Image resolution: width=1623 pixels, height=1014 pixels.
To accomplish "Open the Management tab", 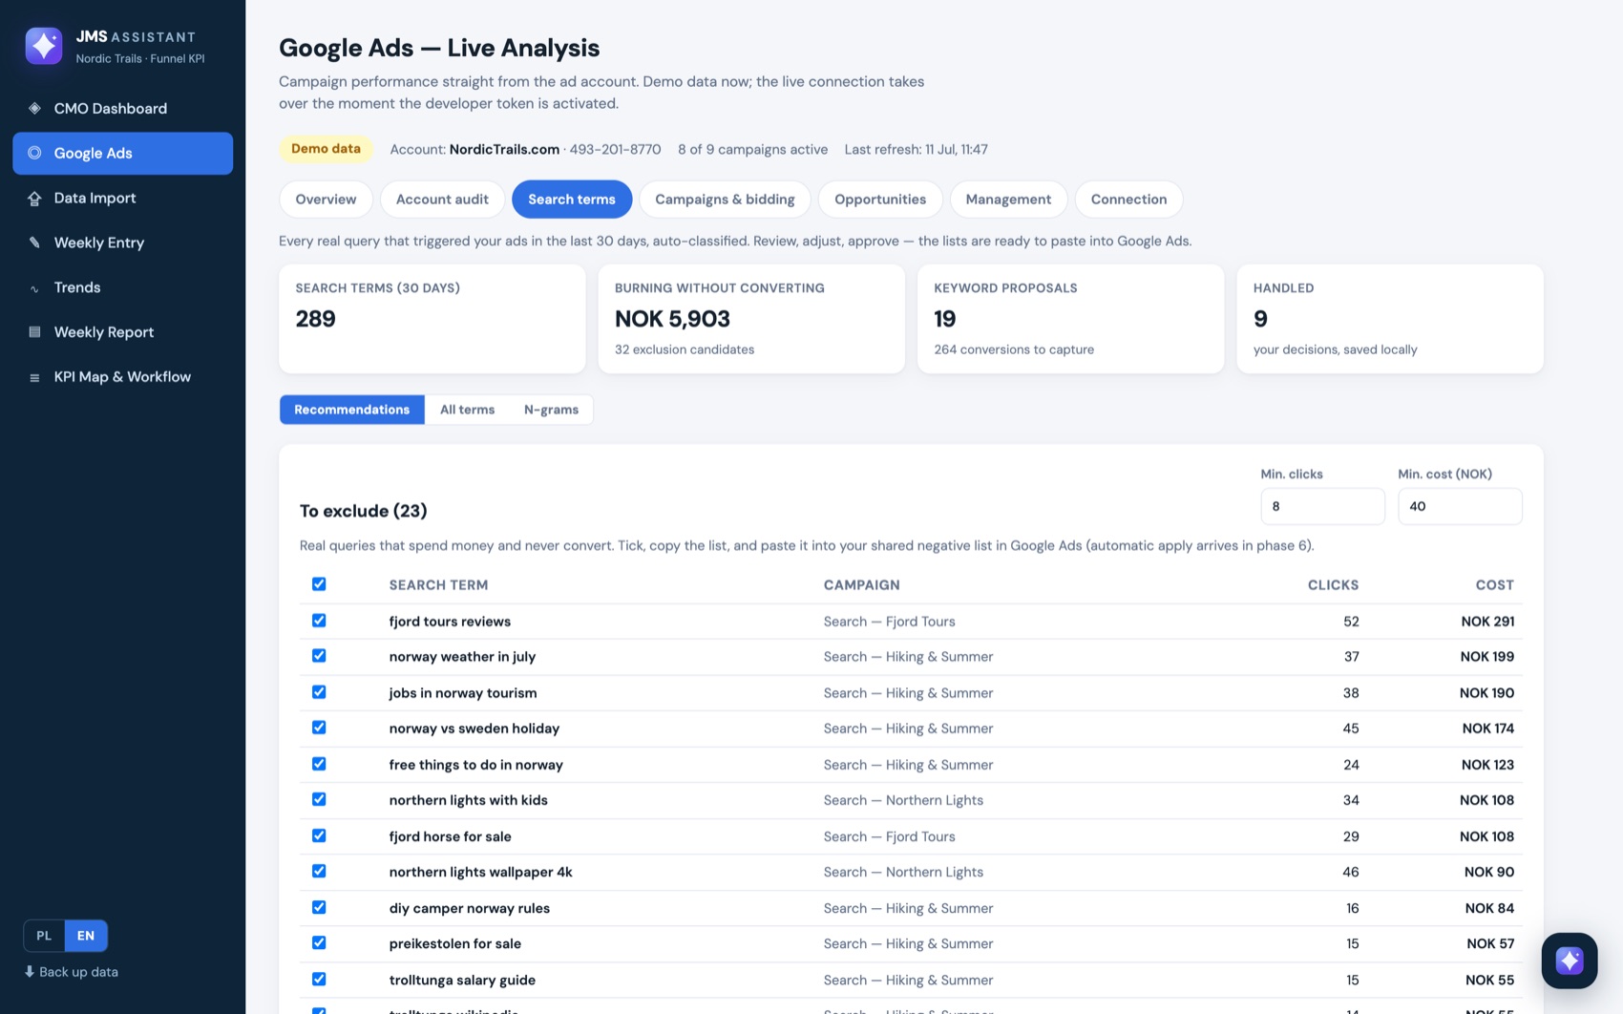I will click(x=1008, y=199).
